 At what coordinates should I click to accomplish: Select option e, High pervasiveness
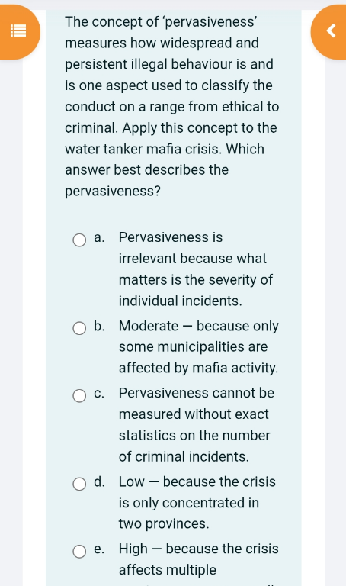click(x=79, y=551)
